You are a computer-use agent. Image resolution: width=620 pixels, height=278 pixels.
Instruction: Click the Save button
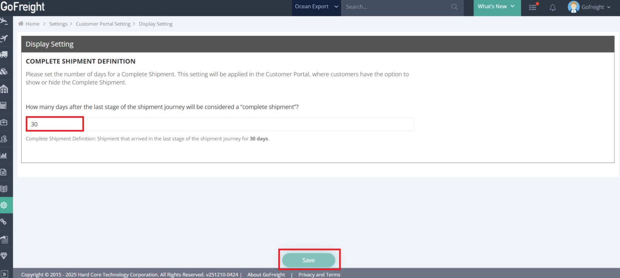pyautogui.click(x=309, y=260)
